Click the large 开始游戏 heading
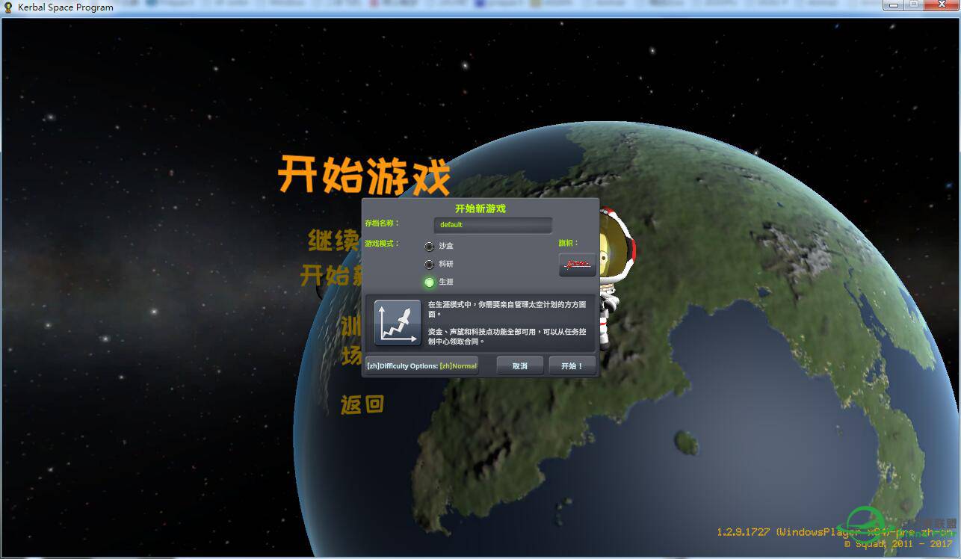 tap(364, 176)
